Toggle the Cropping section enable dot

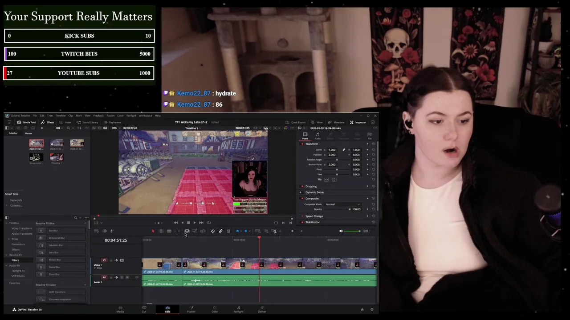[302, 186]
